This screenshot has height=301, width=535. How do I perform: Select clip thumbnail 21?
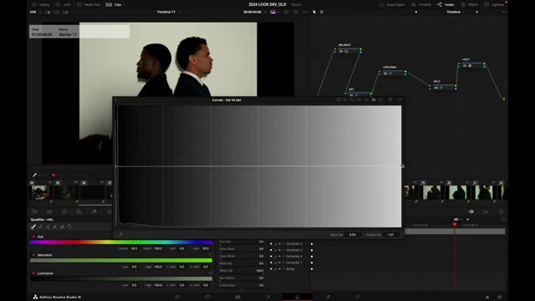click(x=483, y=192)
